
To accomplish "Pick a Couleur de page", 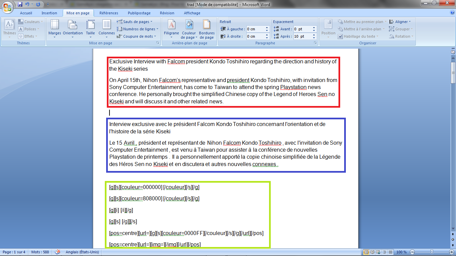I will (x=189, y=29).
